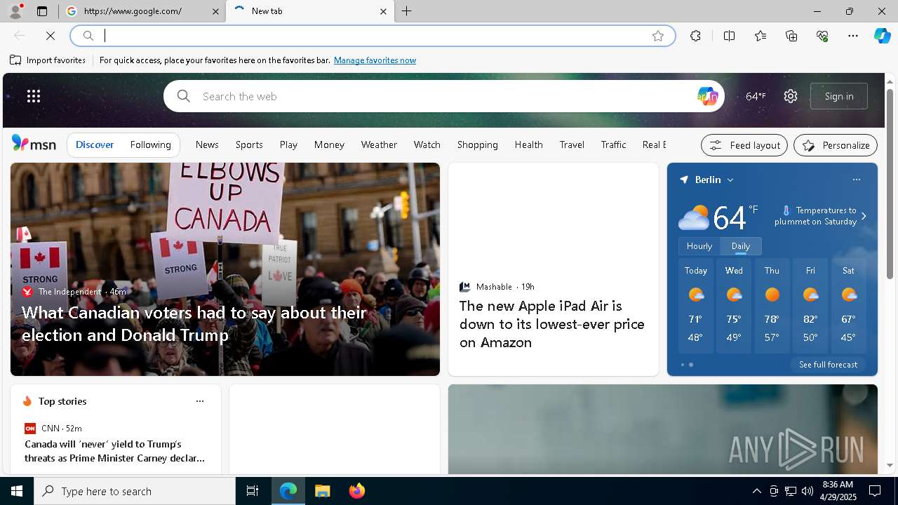Open the 64°F temperature in header
The image size is (898, 505).
[x=756, y=96]
